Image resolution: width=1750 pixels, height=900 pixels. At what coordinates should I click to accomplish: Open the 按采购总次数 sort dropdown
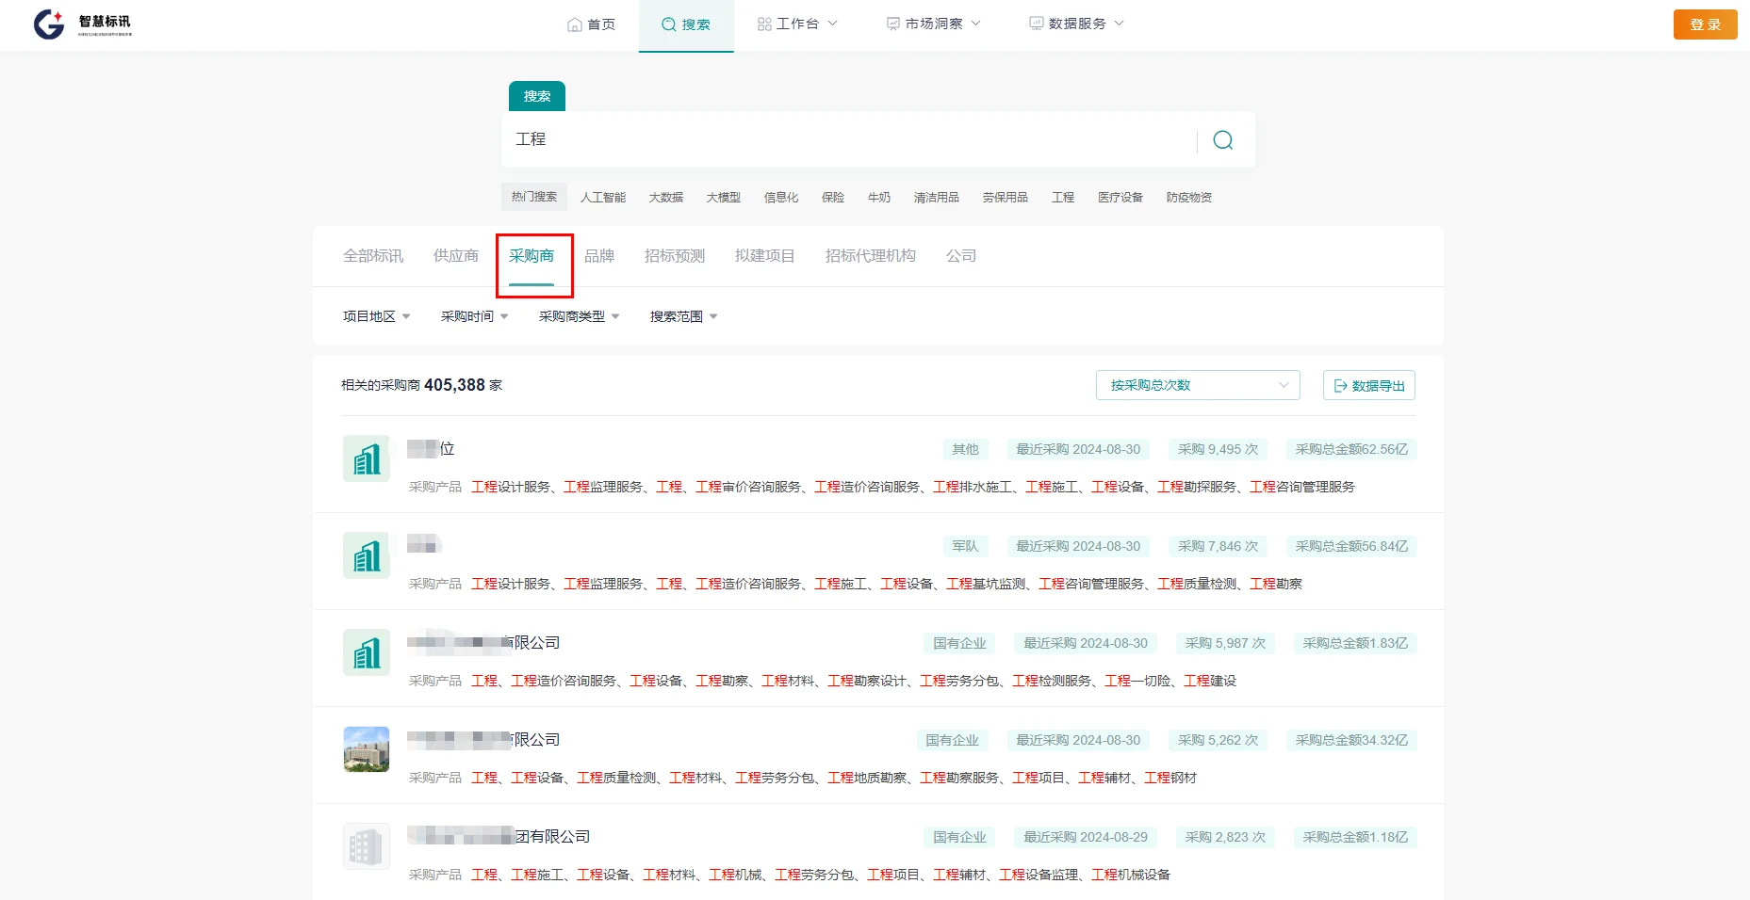tap(1197, 385)
